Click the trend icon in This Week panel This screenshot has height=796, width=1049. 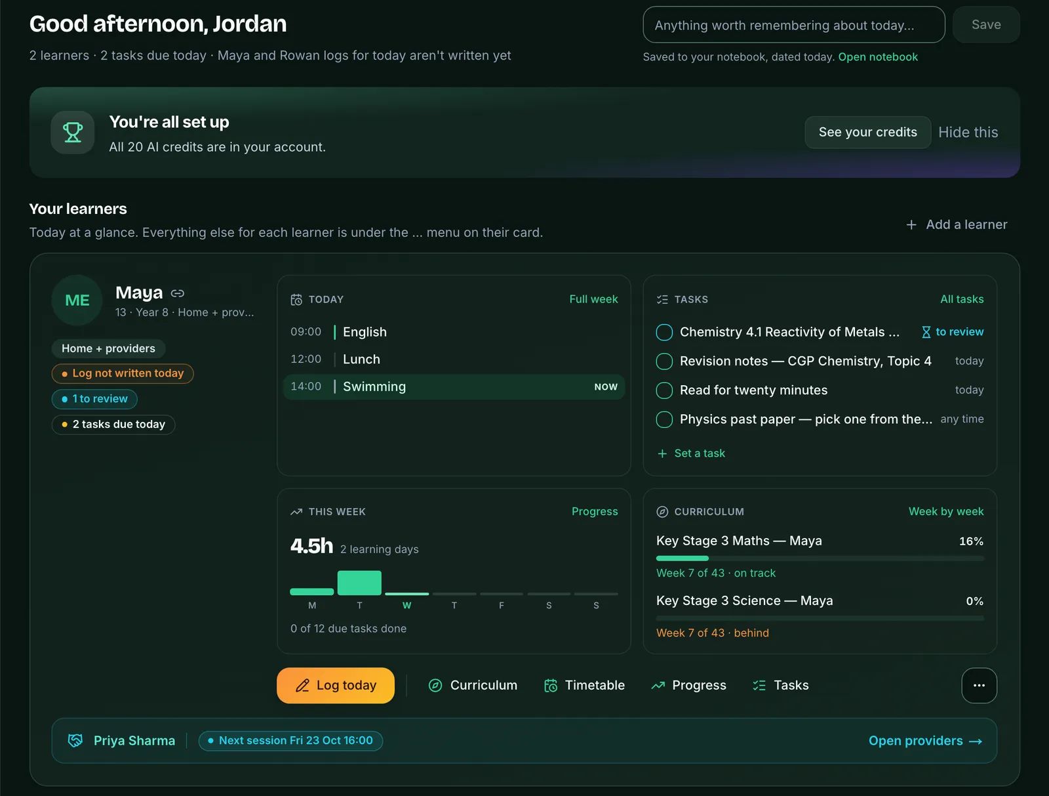(296, 512)
